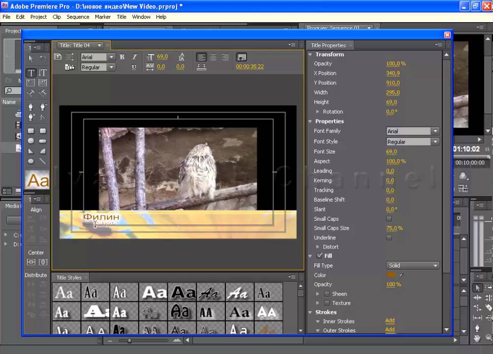Open the Title menu in menu bar
Viewport: 493px width, 354px height.
tap(121, 17)
